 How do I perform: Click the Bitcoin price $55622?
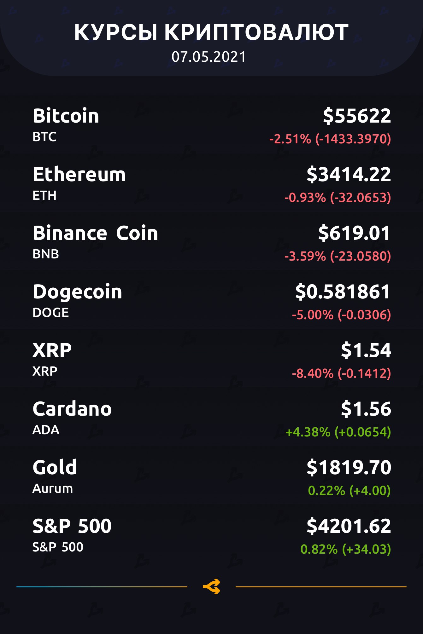(357, 116)
